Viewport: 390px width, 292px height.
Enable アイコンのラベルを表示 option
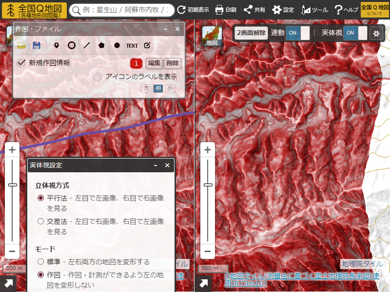tap(97, 77)
